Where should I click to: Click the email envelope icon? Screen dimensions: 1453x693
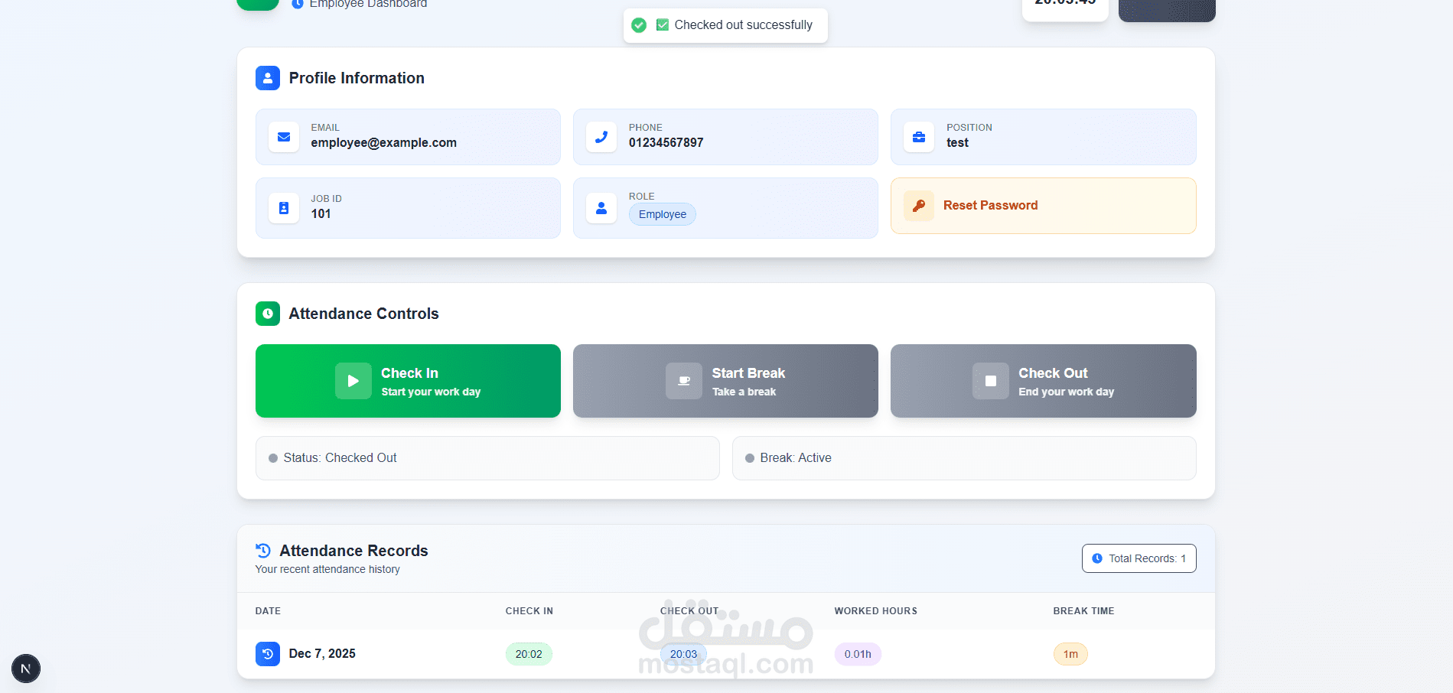pos(284,137)
